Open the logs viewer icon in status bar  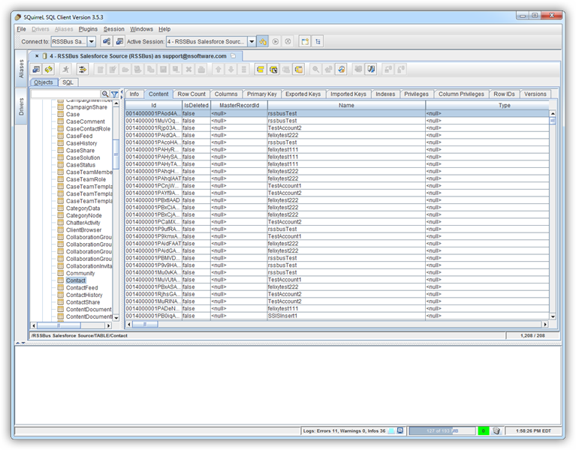400,430
